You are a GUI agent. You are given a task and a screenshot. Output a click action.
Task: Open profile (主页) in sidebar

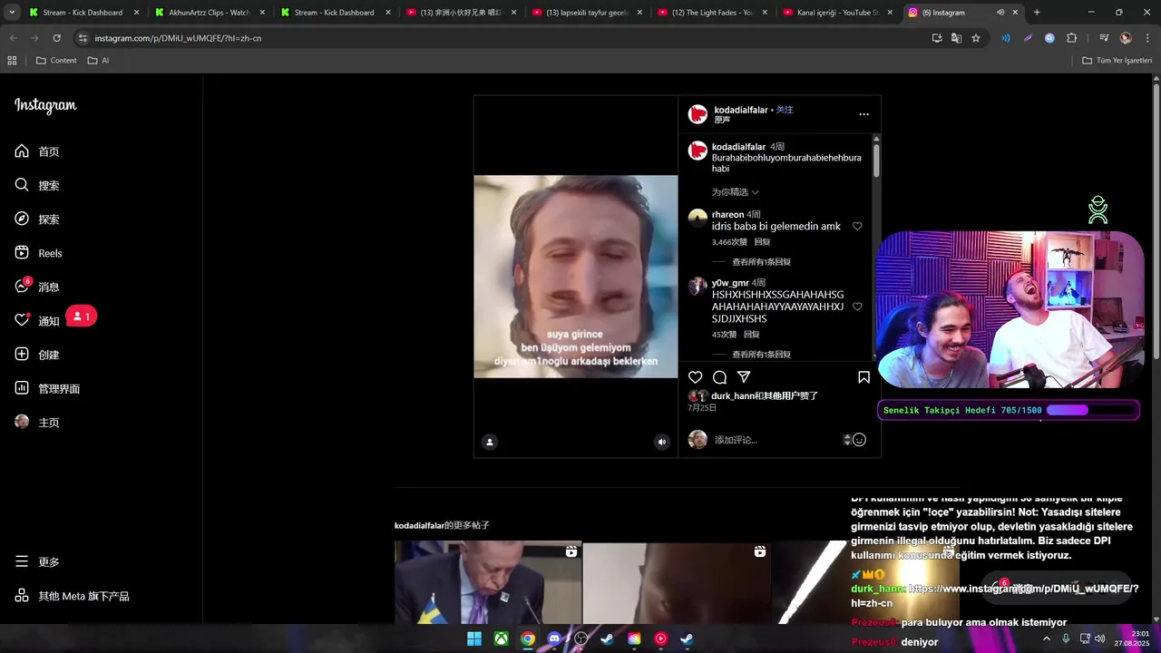(37, 423)
